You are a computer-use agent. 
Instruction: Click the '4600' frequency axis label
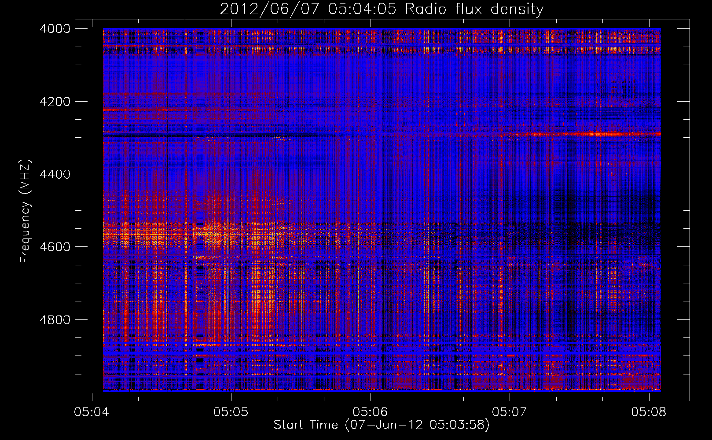click(x=55, y=247)
